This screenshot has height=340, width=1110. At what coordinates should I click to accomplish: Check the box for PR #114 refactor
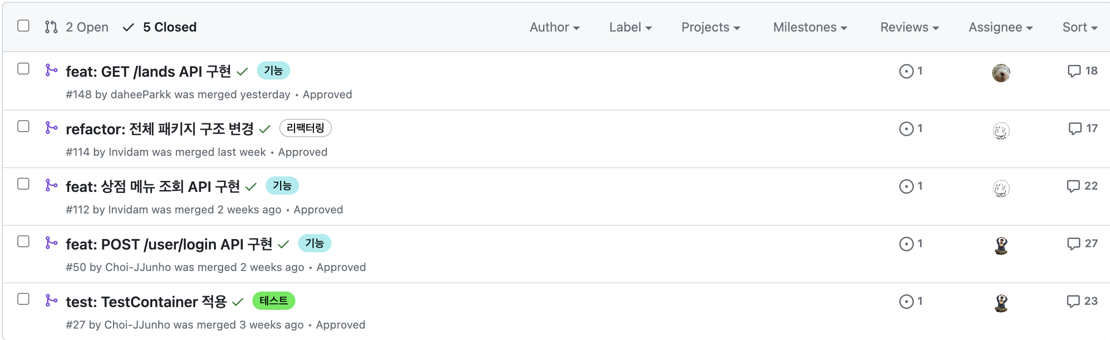23,126
